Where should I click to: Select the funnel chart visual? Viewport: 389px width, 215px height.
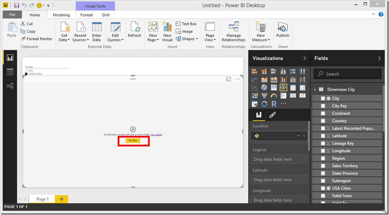click(x=264, y=96)
